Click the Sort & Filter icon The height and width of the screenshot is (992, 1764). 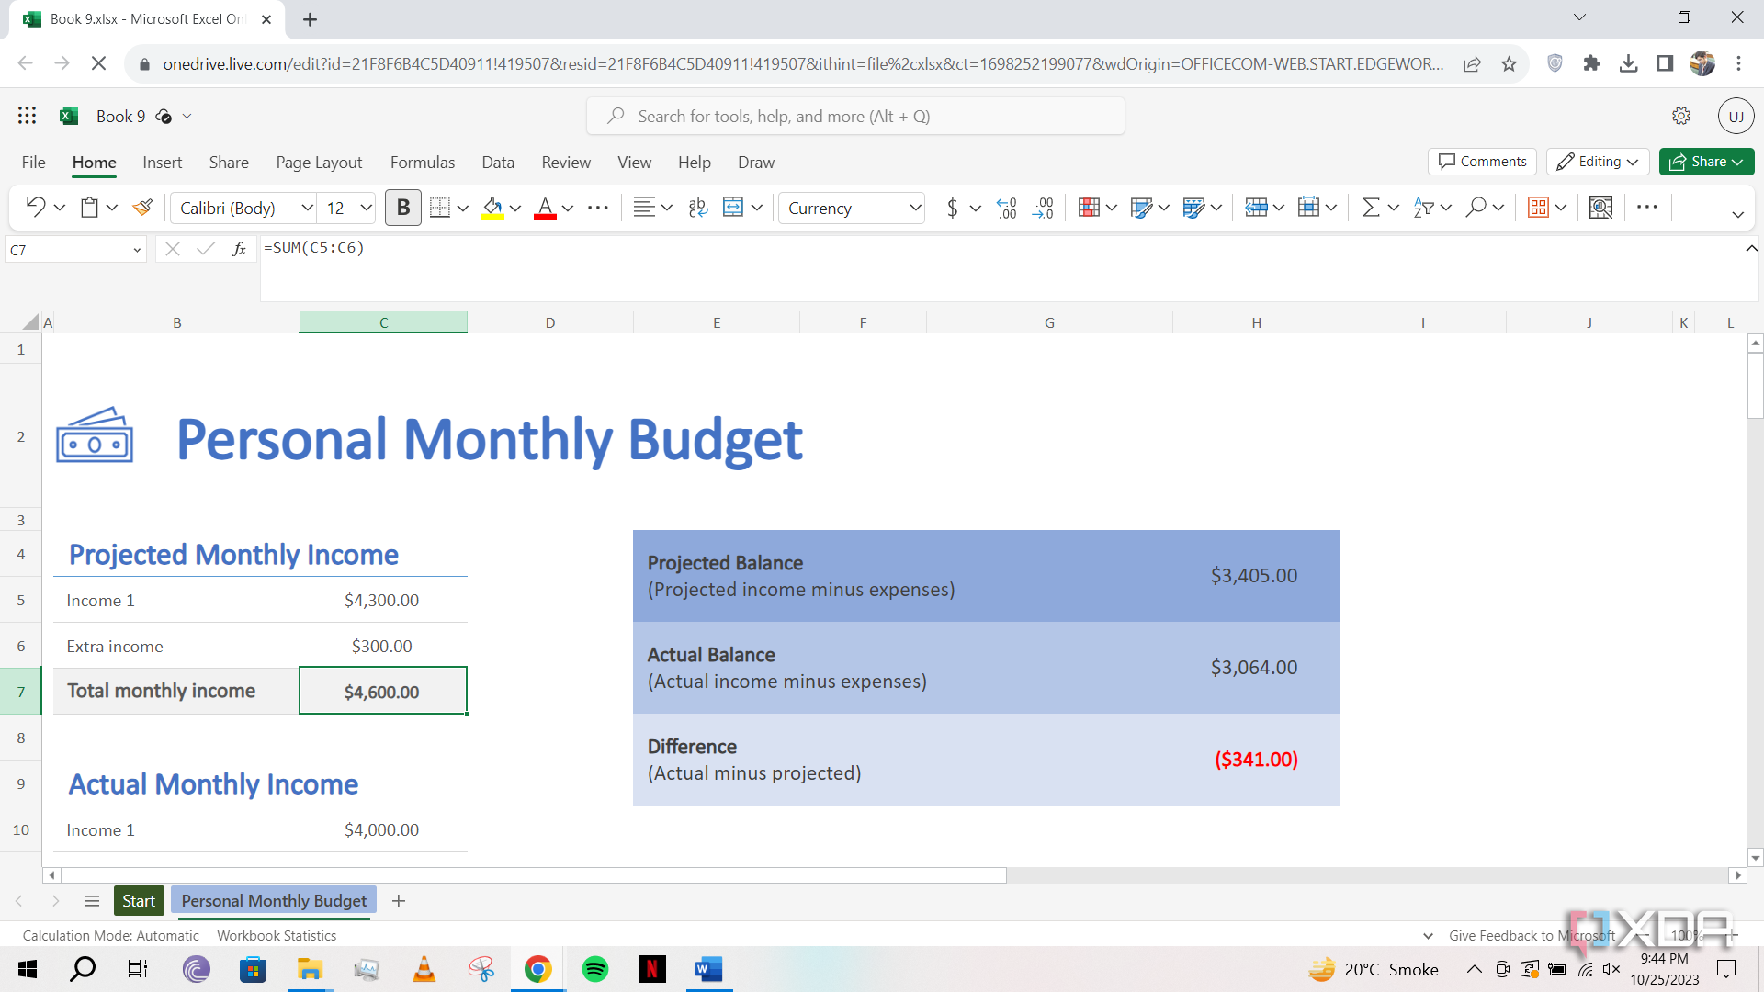click(x=1425, y=208)
